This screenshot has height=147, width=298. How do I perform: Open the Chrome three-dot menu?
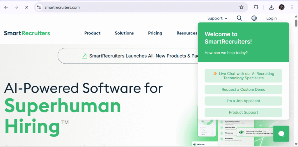[x=292, y=7]
